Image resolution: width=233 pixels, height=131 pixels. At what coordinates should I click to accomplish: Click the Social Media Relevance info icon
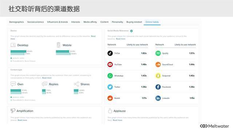pos(131,31)
